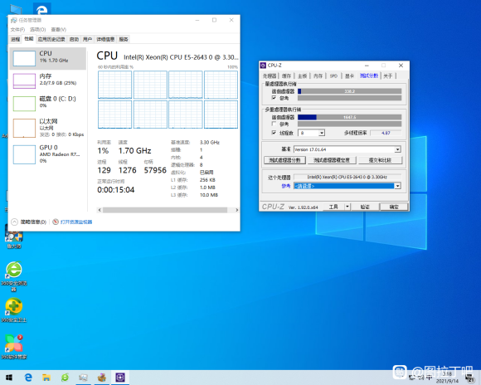Open 文件(F) menu in Task Manager
481x385 pixels.
[17, 30]
